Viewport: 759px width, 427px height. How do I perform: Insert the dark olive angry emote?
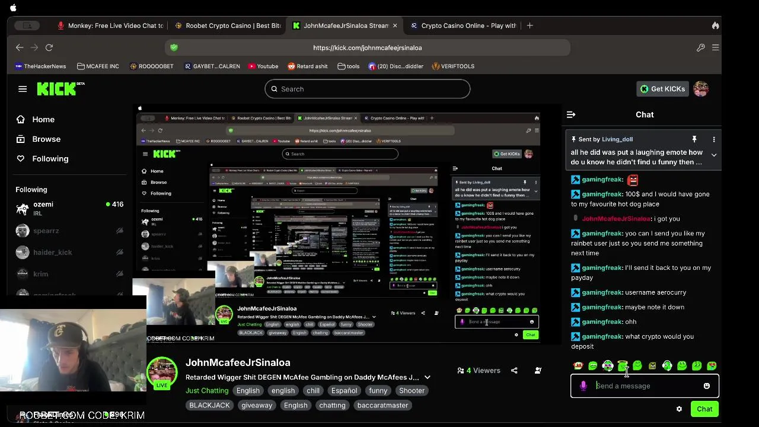[652, 366]
